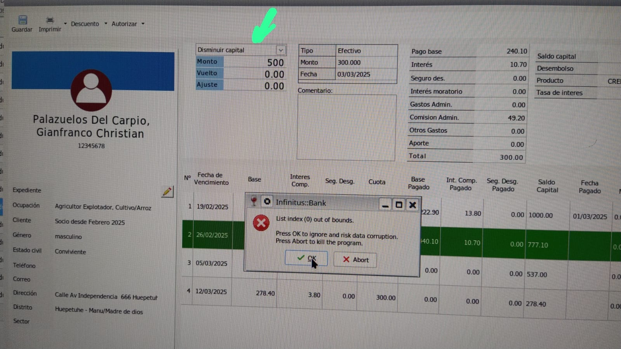Click the client profile avatar picture

[x=91, y=90]
